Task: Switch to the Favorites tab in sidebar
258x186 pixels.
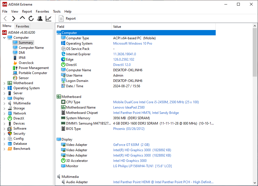Action: tap(22, 26)
